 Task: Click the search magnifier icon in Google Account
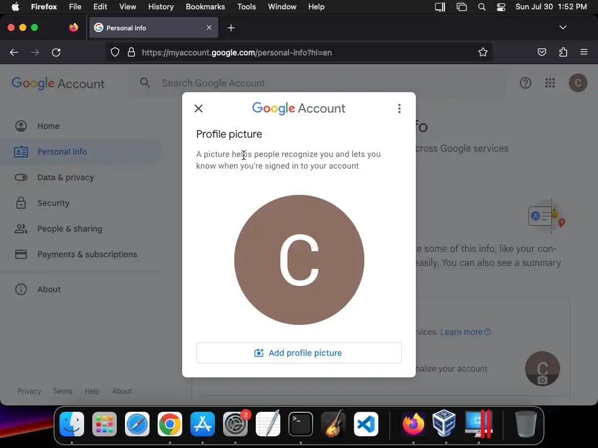coord(145,83)
